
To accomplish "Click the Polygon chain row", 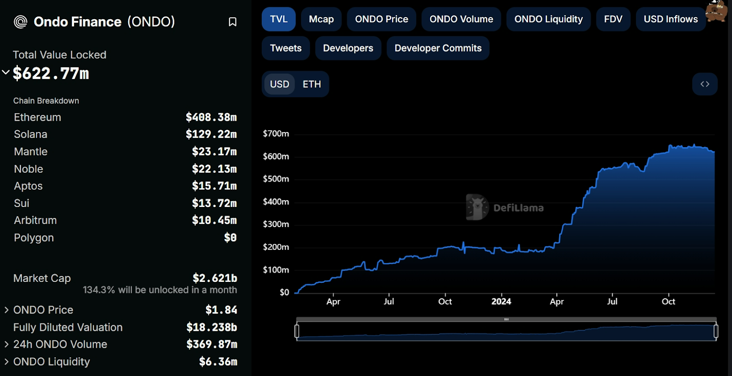I will click(x=125, y=238).
